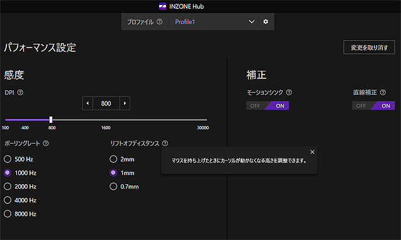Click the 30000 DPI scale label
Image resolution: width=401 pixels, height=240 pixels.
point(203,128)
